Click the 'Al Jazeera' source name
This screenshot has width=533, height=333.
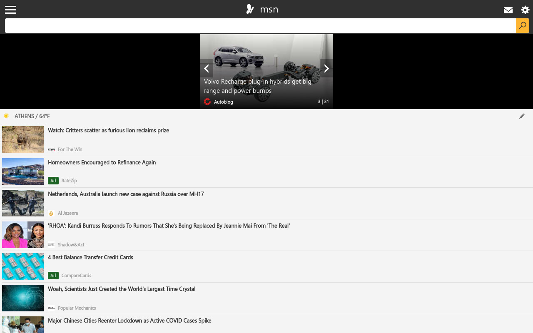click(x=68, y=213)
